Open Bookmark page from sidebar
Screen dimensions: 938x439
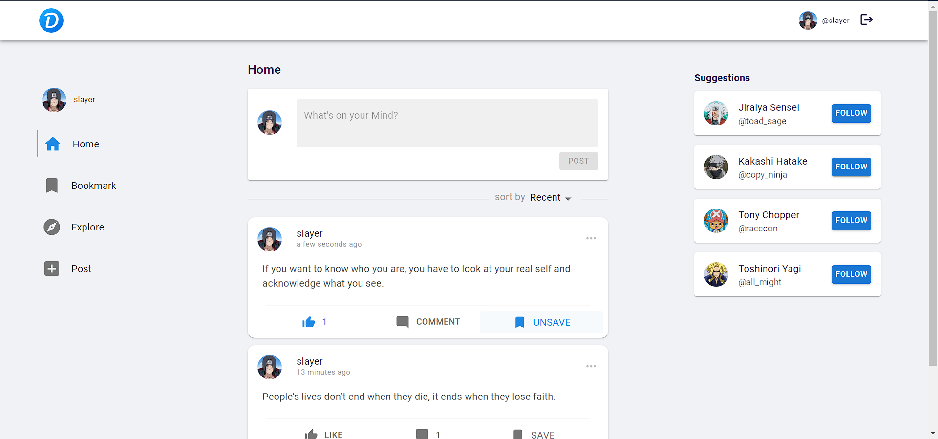pos(94,186)
